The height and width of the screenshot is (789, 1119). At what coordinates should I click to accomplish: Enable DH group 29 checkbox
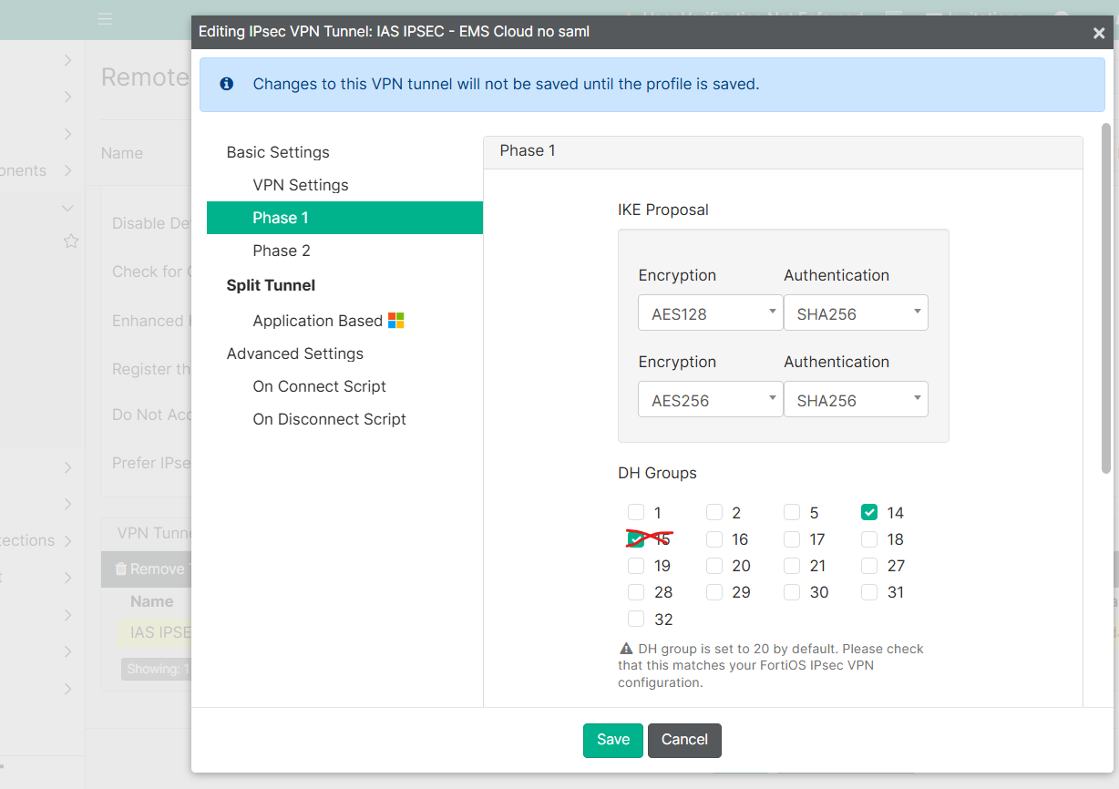[714, 592]
